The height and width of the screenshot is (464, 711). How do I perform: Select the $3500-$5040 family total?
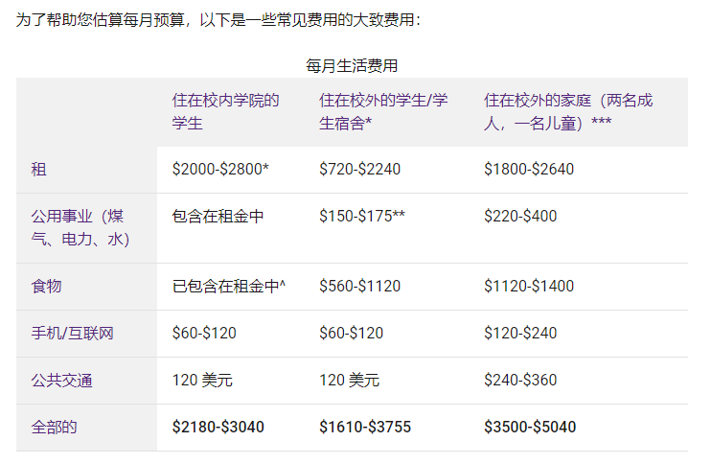click(x=530, y=427)
